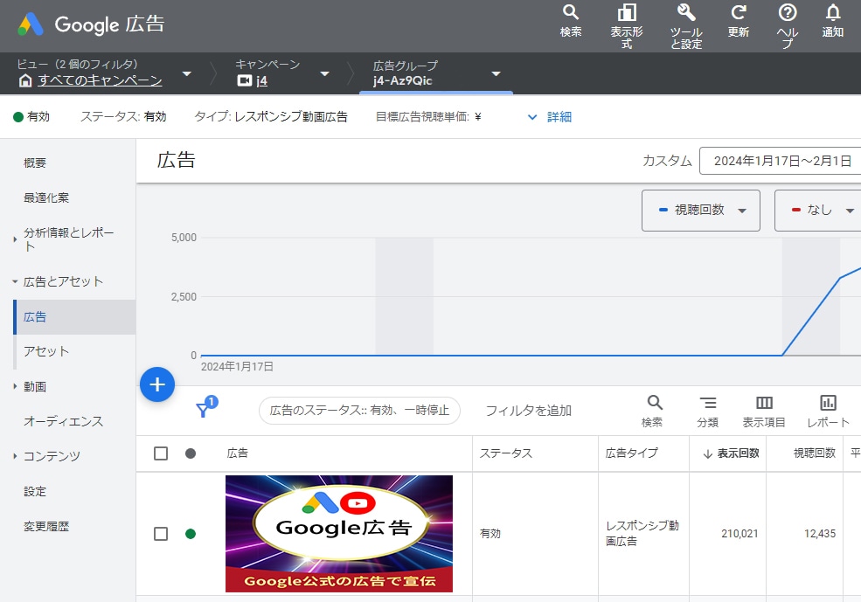Click the ステータス column header

pos(506,453)
